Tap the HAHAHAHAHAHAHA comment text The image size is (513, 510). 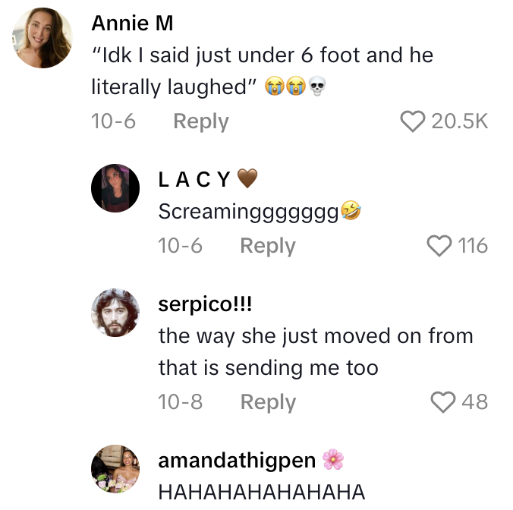click(x=262, y=492)
